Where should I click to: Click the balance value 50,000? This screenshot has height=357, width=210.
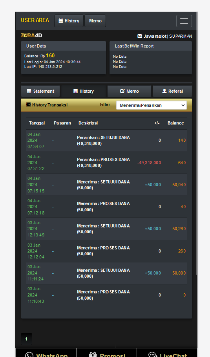point(179,273)
